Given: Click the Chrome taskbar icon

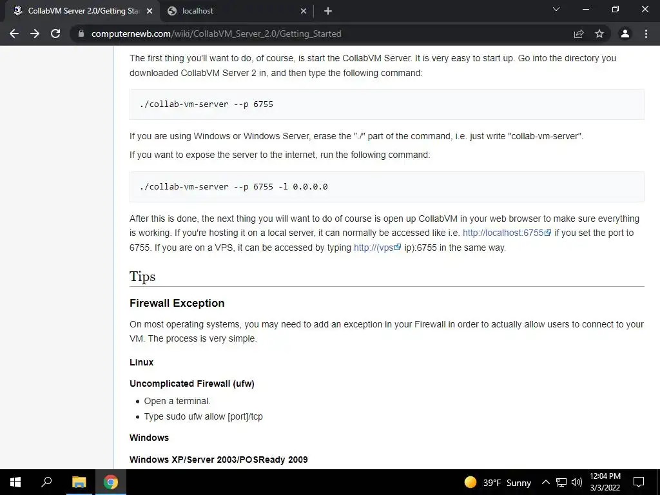Looking at the screenshot, I should point(111,482).
